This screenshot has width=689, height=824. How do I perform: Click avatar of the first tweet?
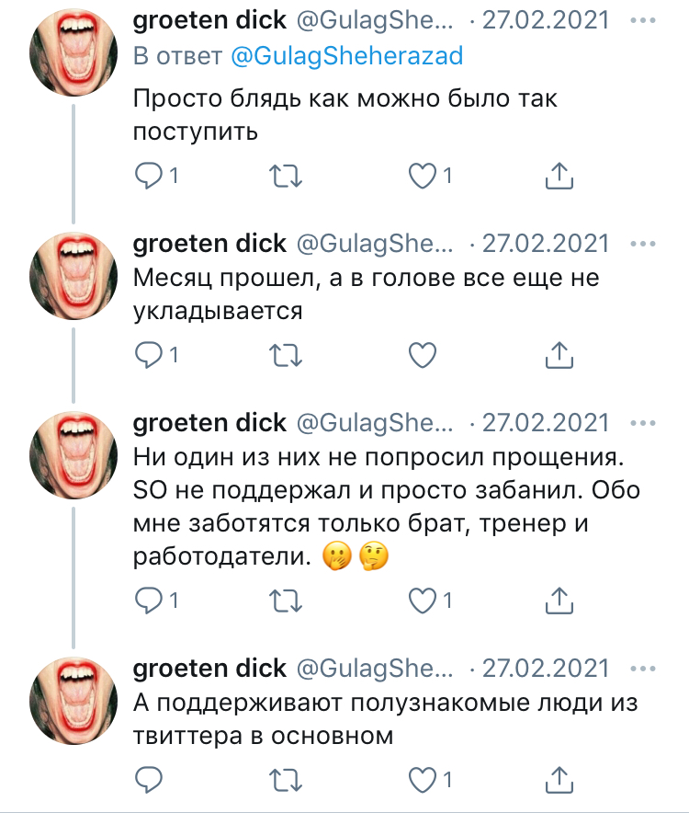[x=73, y=56]
